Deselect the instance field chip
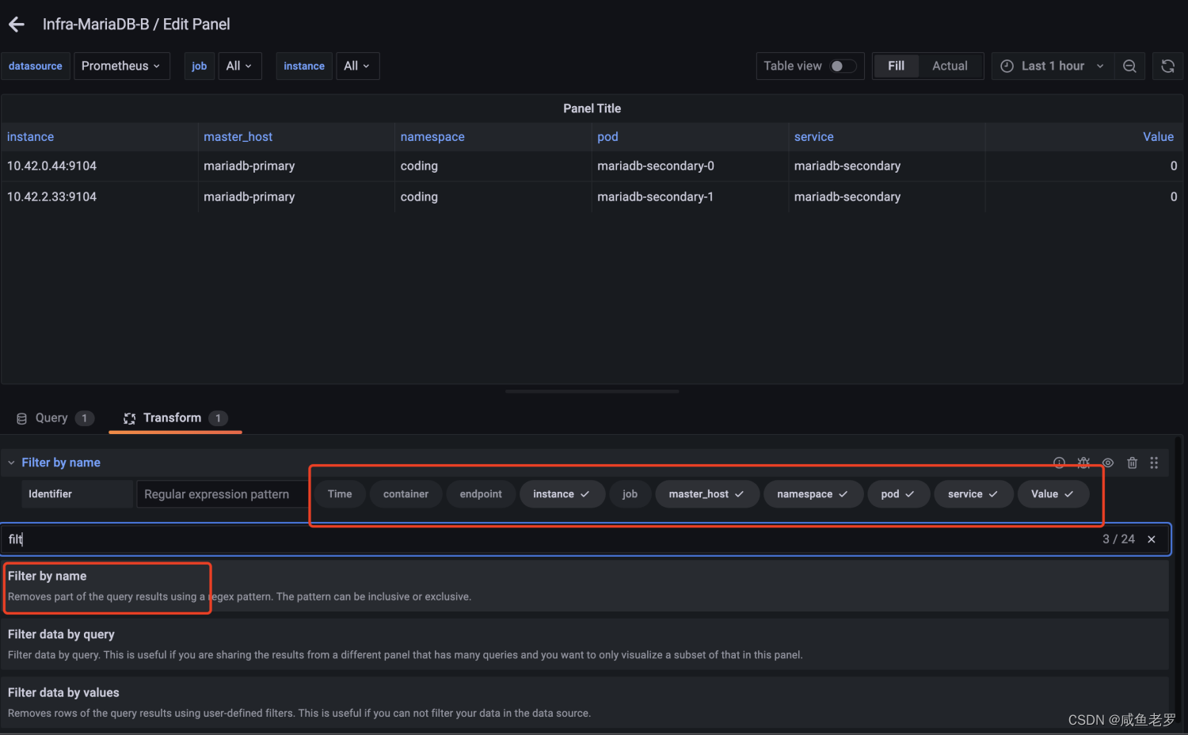The height and width of the screenshot is (735, 1188). pyautogui.click(x=562, y=494)
